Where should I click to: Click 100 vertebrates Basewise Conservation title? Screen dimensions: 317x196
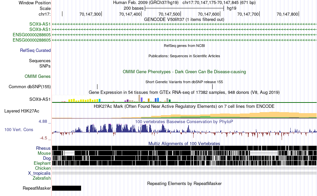pos(184,121)
